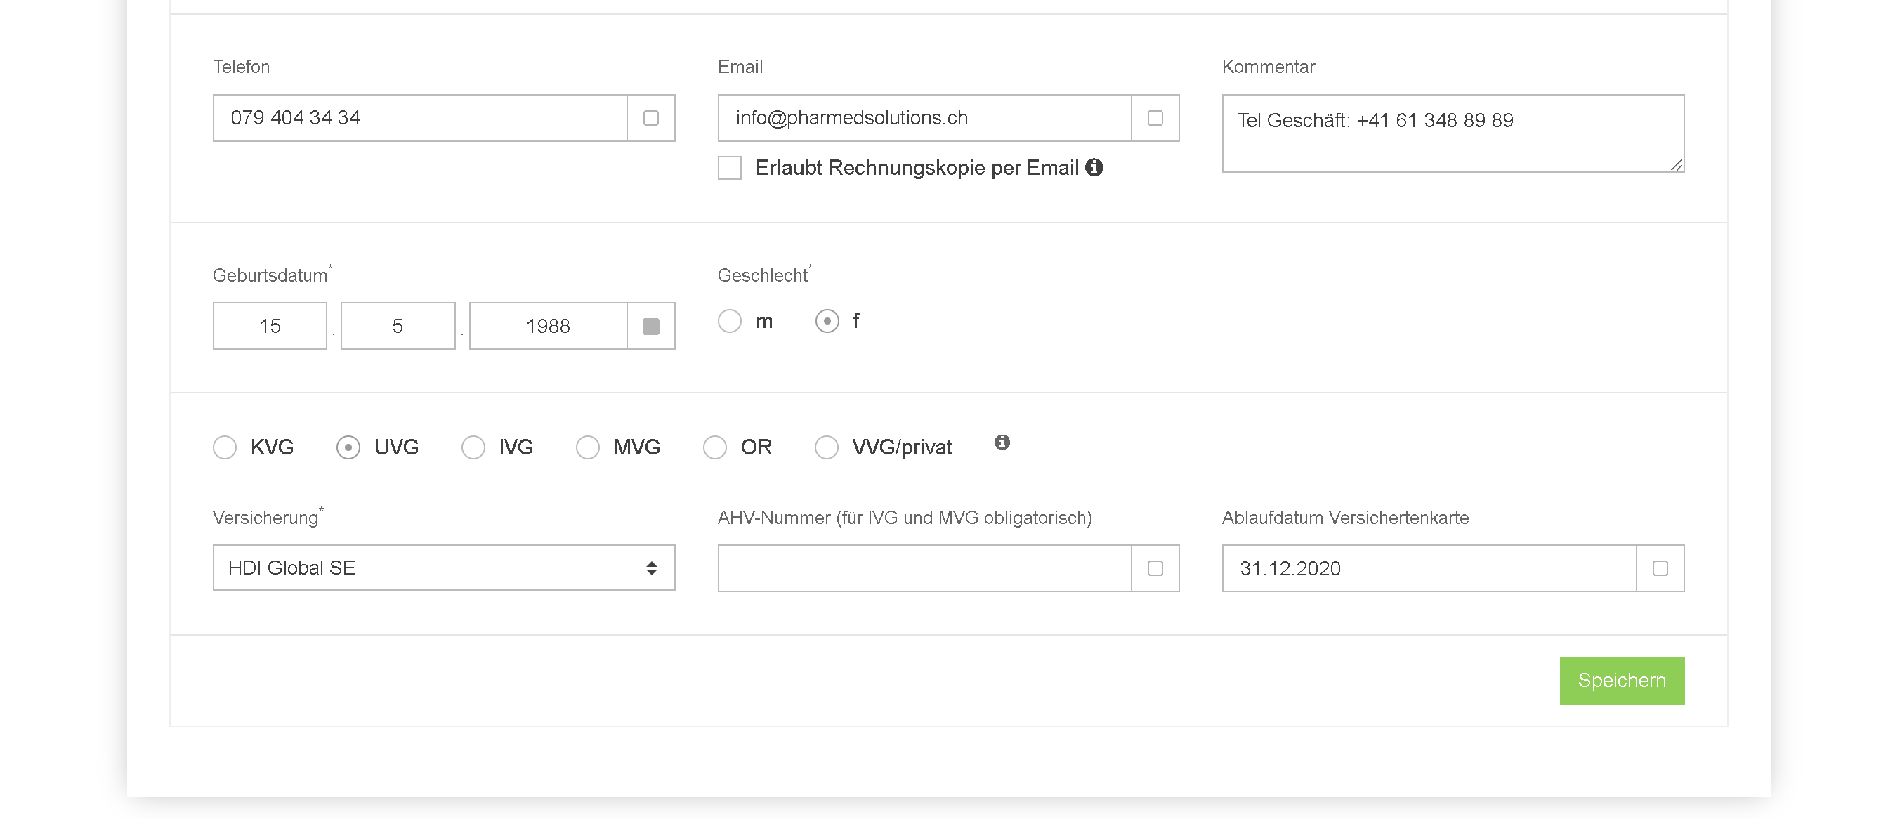
Task: Click the info icon after VVG/privat
Action: pos(1002,442)
